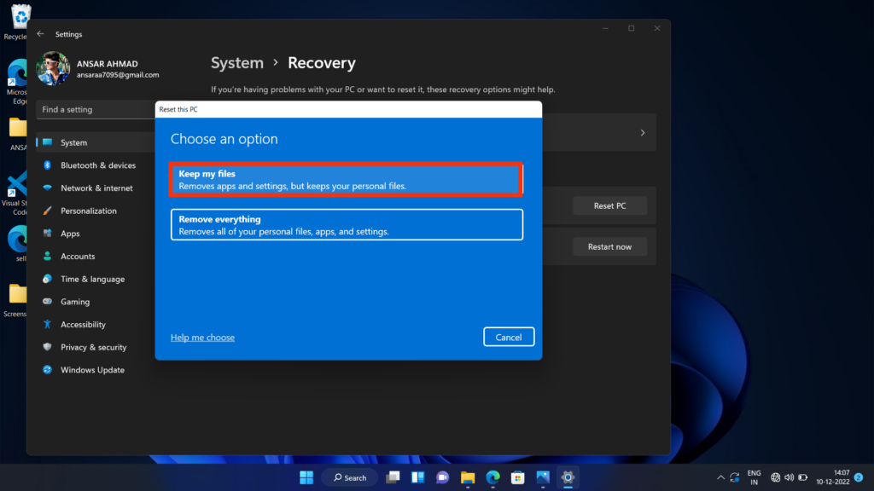Click the Find a setting search box
Image resolution: width=874 pixels, height=491 pixels.
click(96, 110)
